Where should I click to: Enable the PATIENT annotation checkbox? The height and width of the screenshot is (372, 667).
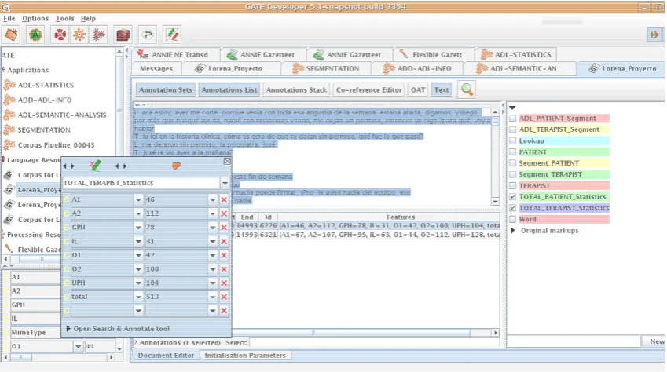point(512,151)
